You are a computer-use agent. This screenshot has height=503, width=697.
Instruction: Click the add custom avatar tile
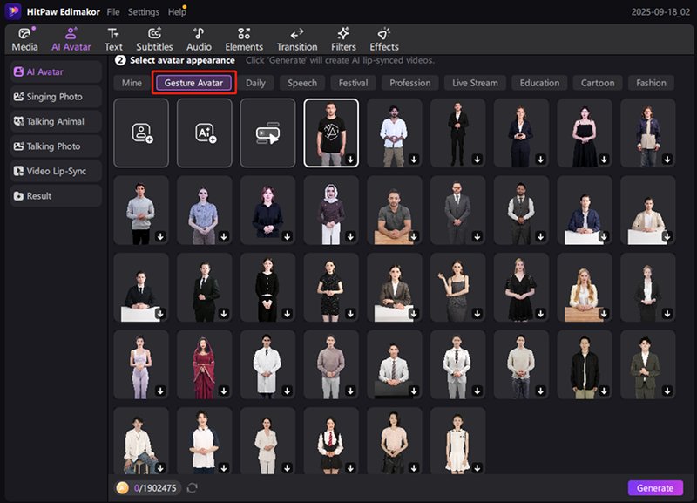click(141, 133)
